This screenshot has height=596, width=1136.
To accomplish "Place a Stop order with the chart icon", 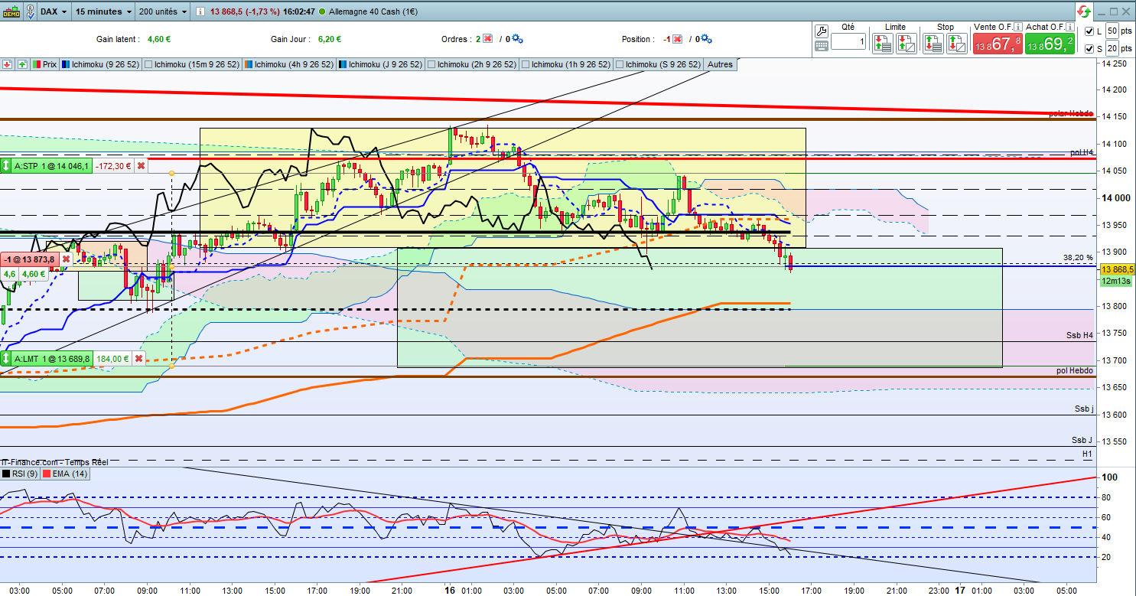I will tap(956, 43).
